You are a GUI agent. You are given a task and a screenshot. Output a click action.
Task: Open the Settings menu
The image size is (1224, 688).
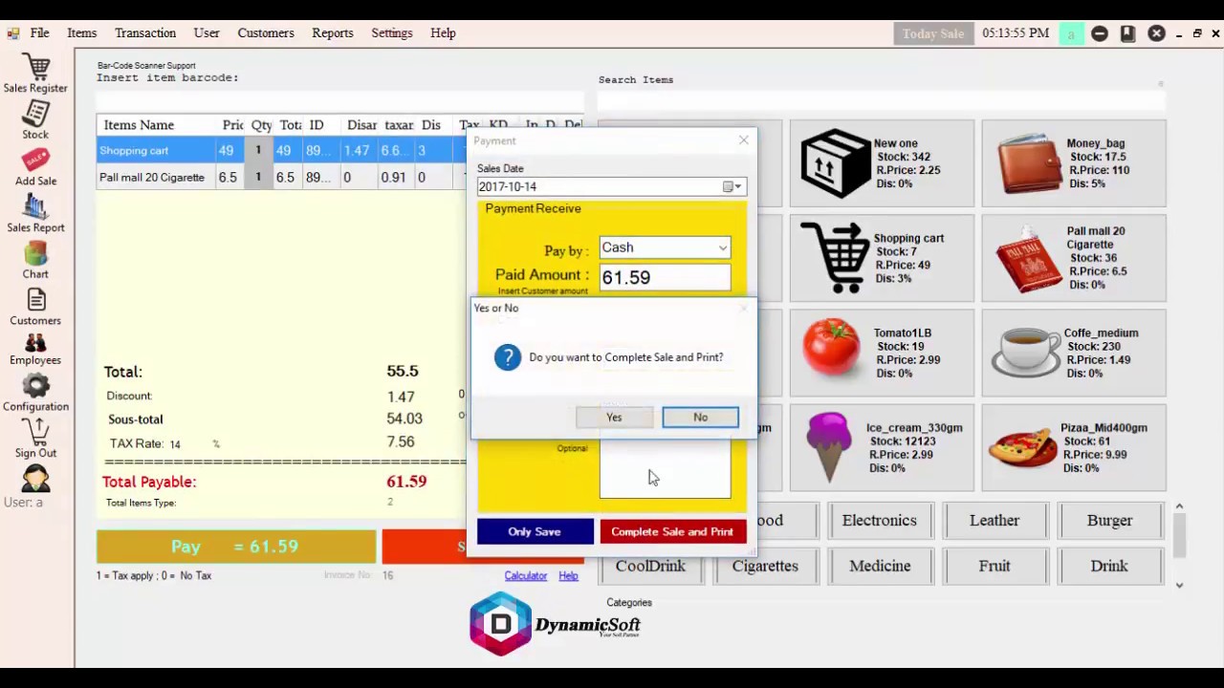coord(392,33)
